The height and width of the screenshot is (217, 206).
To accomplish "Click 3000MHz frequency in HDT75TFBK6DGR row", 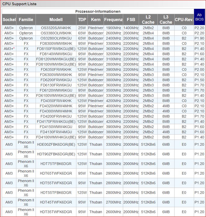I will [x=114, y=164].
